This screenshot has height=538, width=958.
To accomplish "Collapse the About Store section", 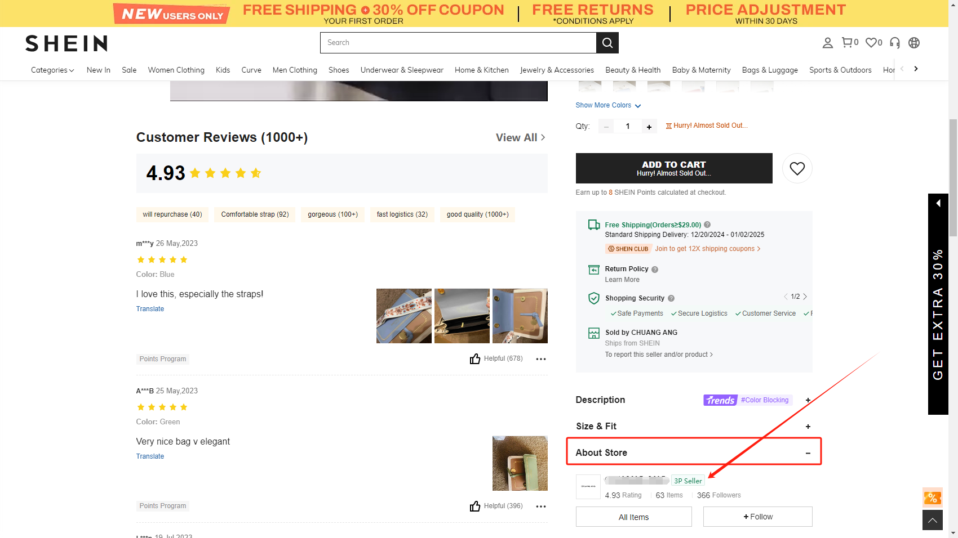I will coord(808,453).
